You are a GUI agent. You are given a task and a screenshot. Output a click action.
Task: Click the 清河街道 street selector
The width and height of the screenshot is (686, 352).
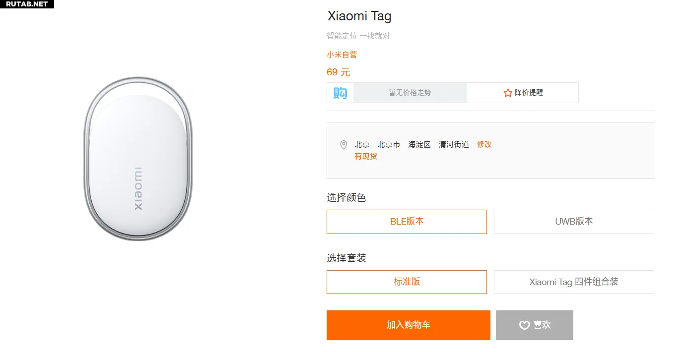(x=454, y=144)
